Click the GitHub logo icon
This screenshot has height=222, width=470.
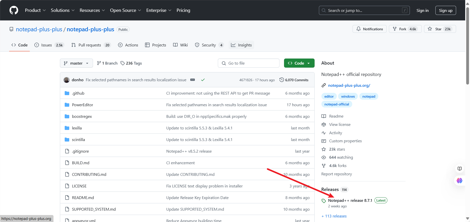(14, 10)
